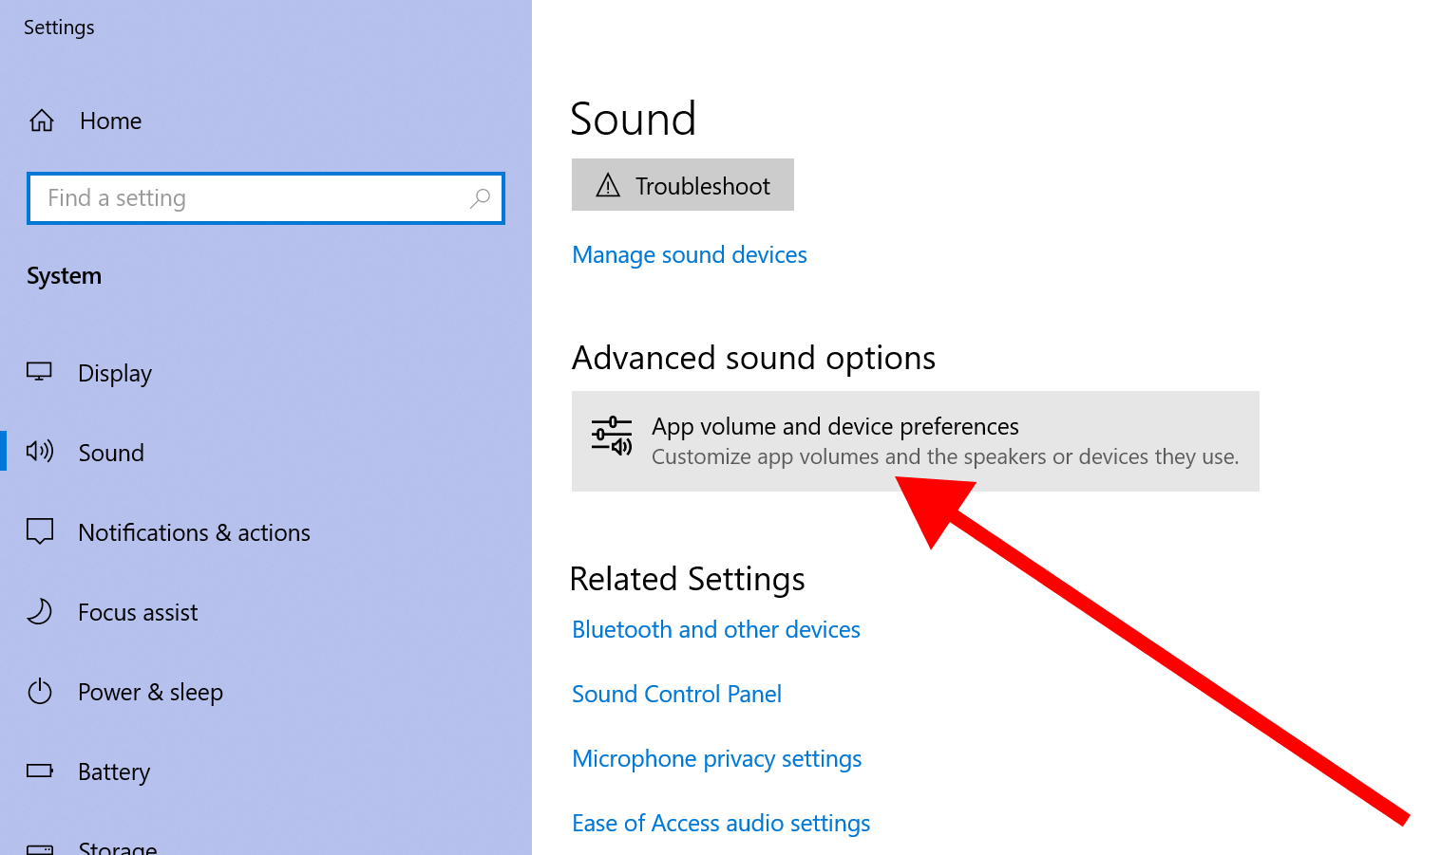This screenshot has width=1441, height=855.
Task: Open the Sound Control Panel link
Action: point(676,695)
